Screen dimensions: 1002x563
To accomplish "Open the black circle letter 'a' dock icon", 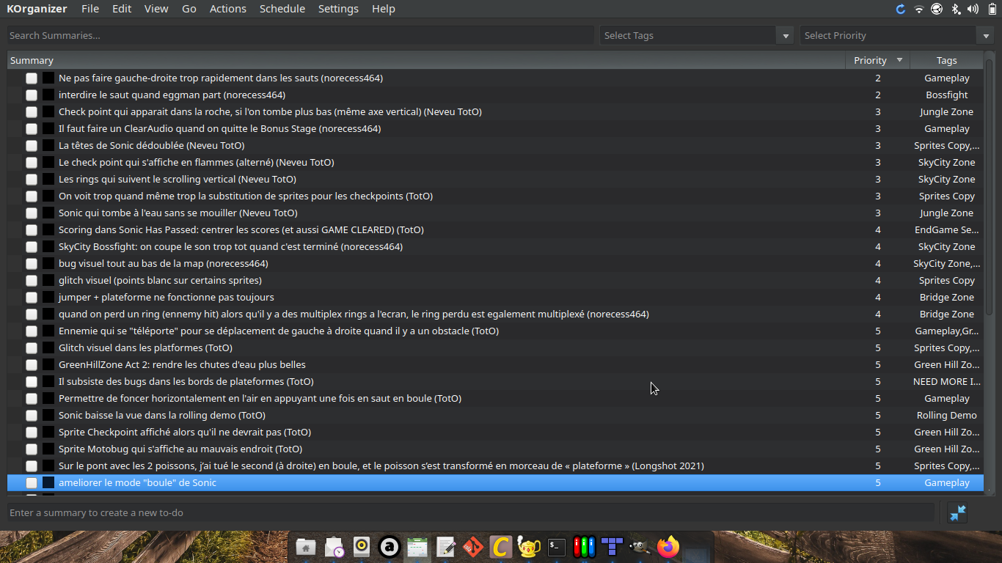I will click(390, 547).
